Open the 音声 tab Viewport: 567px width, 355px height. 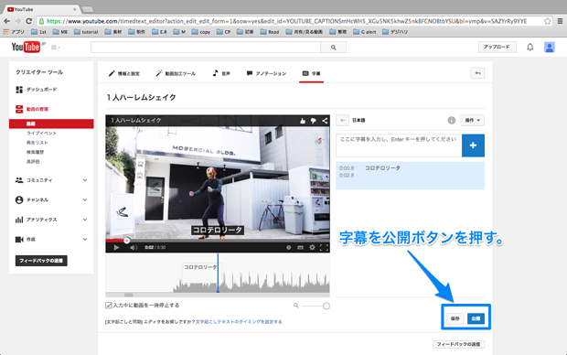[x=221, y=73]
